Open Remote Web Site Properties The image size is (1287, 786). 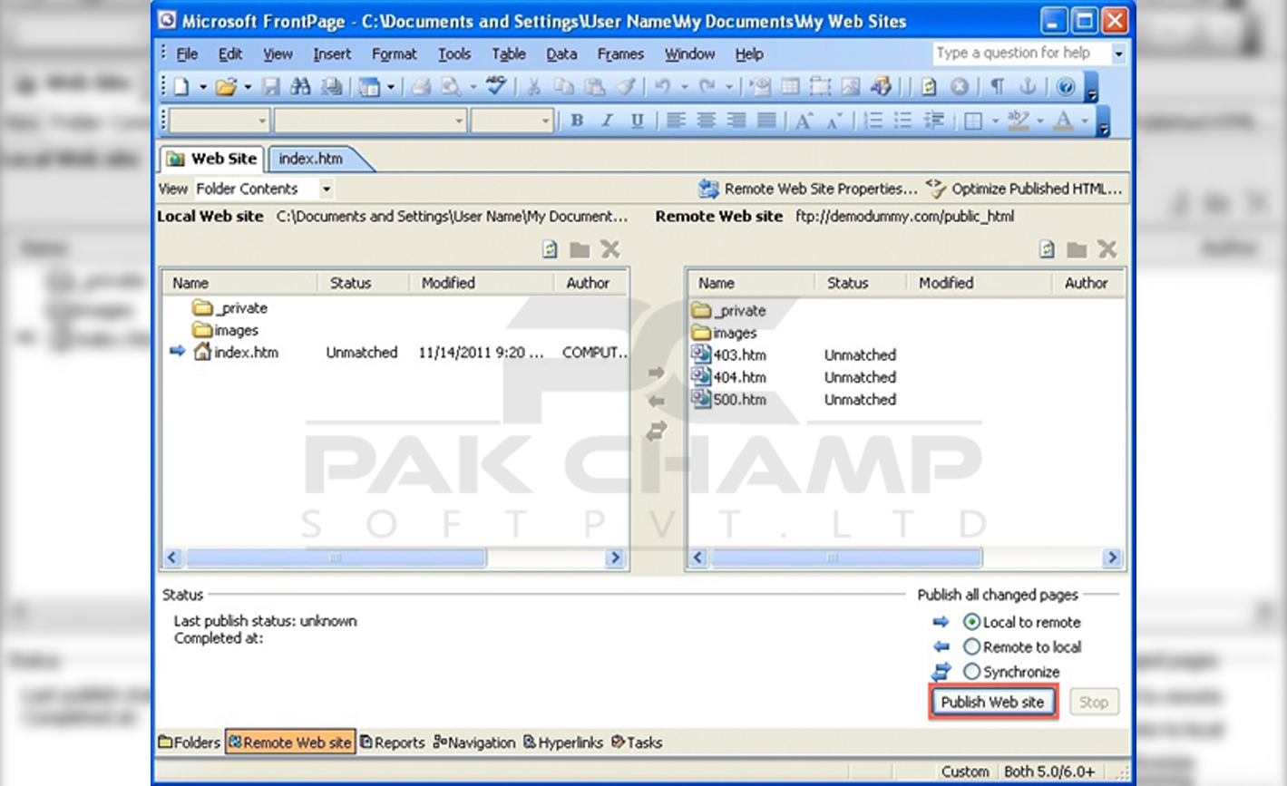[x=808, y=189]
